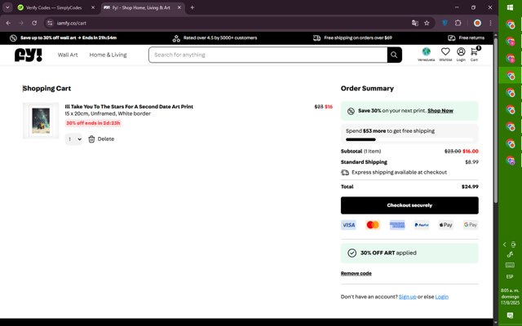The width and height of the screenshot is (522, 326).
Task: Click the page vertical scrollbar
Action: coord(495,120)
